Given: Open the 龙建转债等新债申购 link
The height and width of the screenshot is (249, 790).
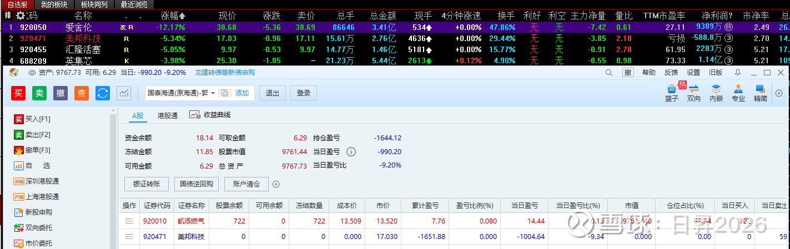Looking at the screenshot, I should click(x=225, y=73).
